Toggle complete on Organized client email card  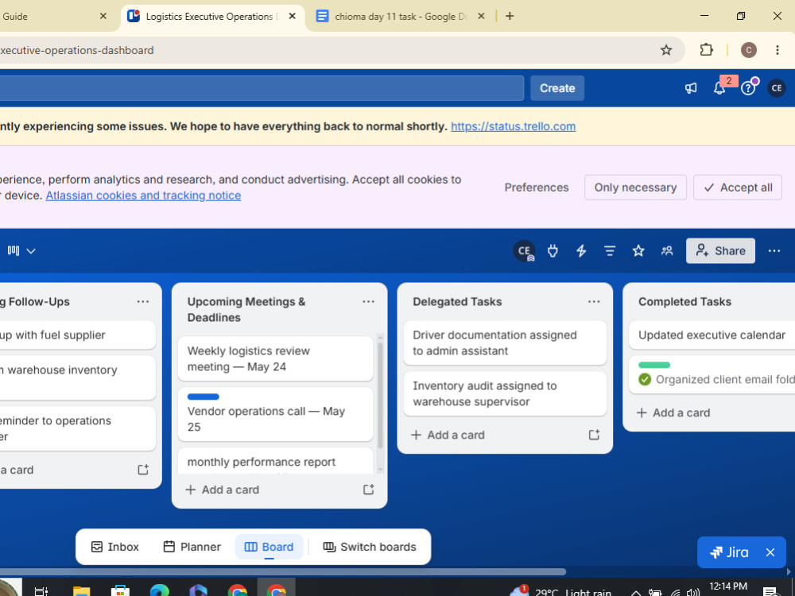tap(645, 380)
